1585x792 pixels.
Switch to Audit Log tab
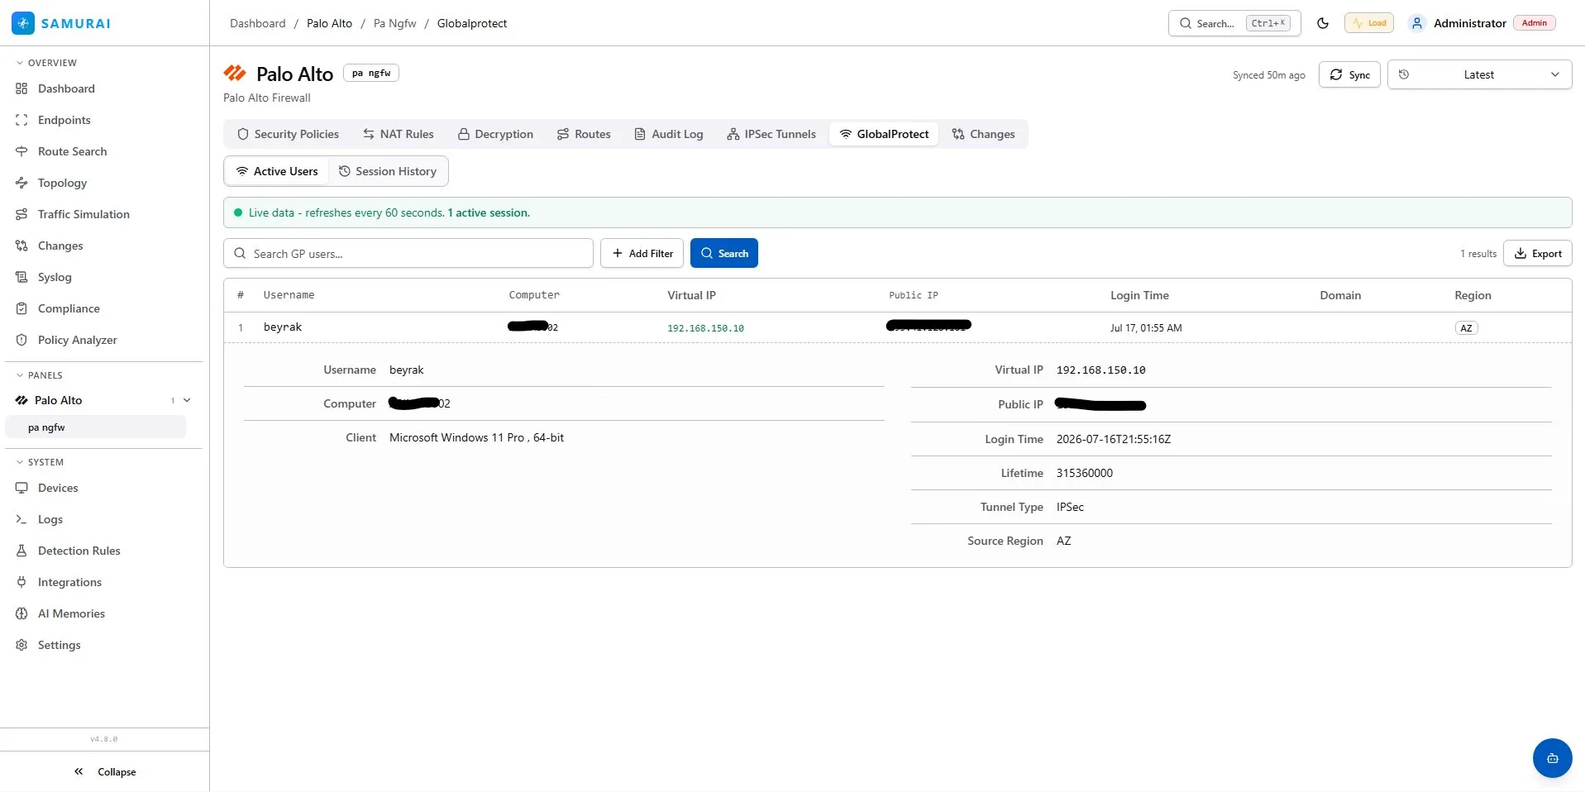[669, 134]
